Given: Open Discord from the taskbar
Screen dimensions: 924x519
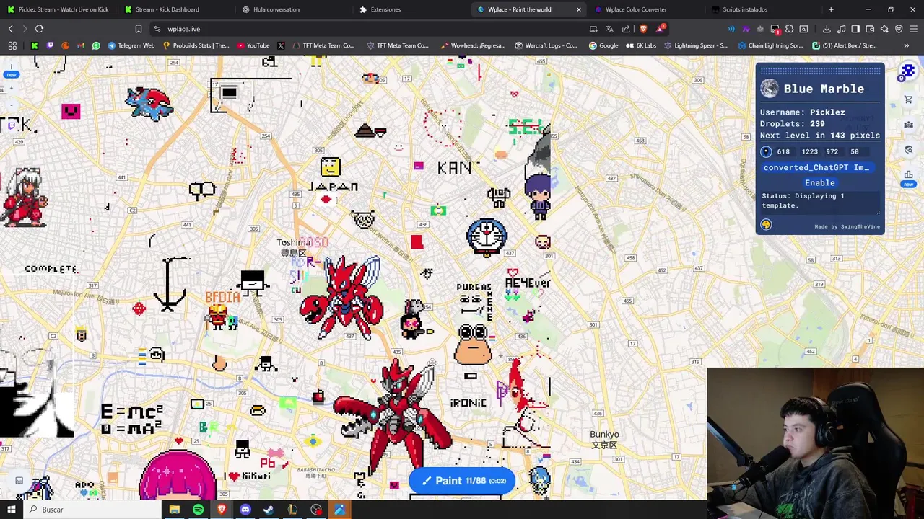Looking at the screenshot, I should click(x=245, y=510).
